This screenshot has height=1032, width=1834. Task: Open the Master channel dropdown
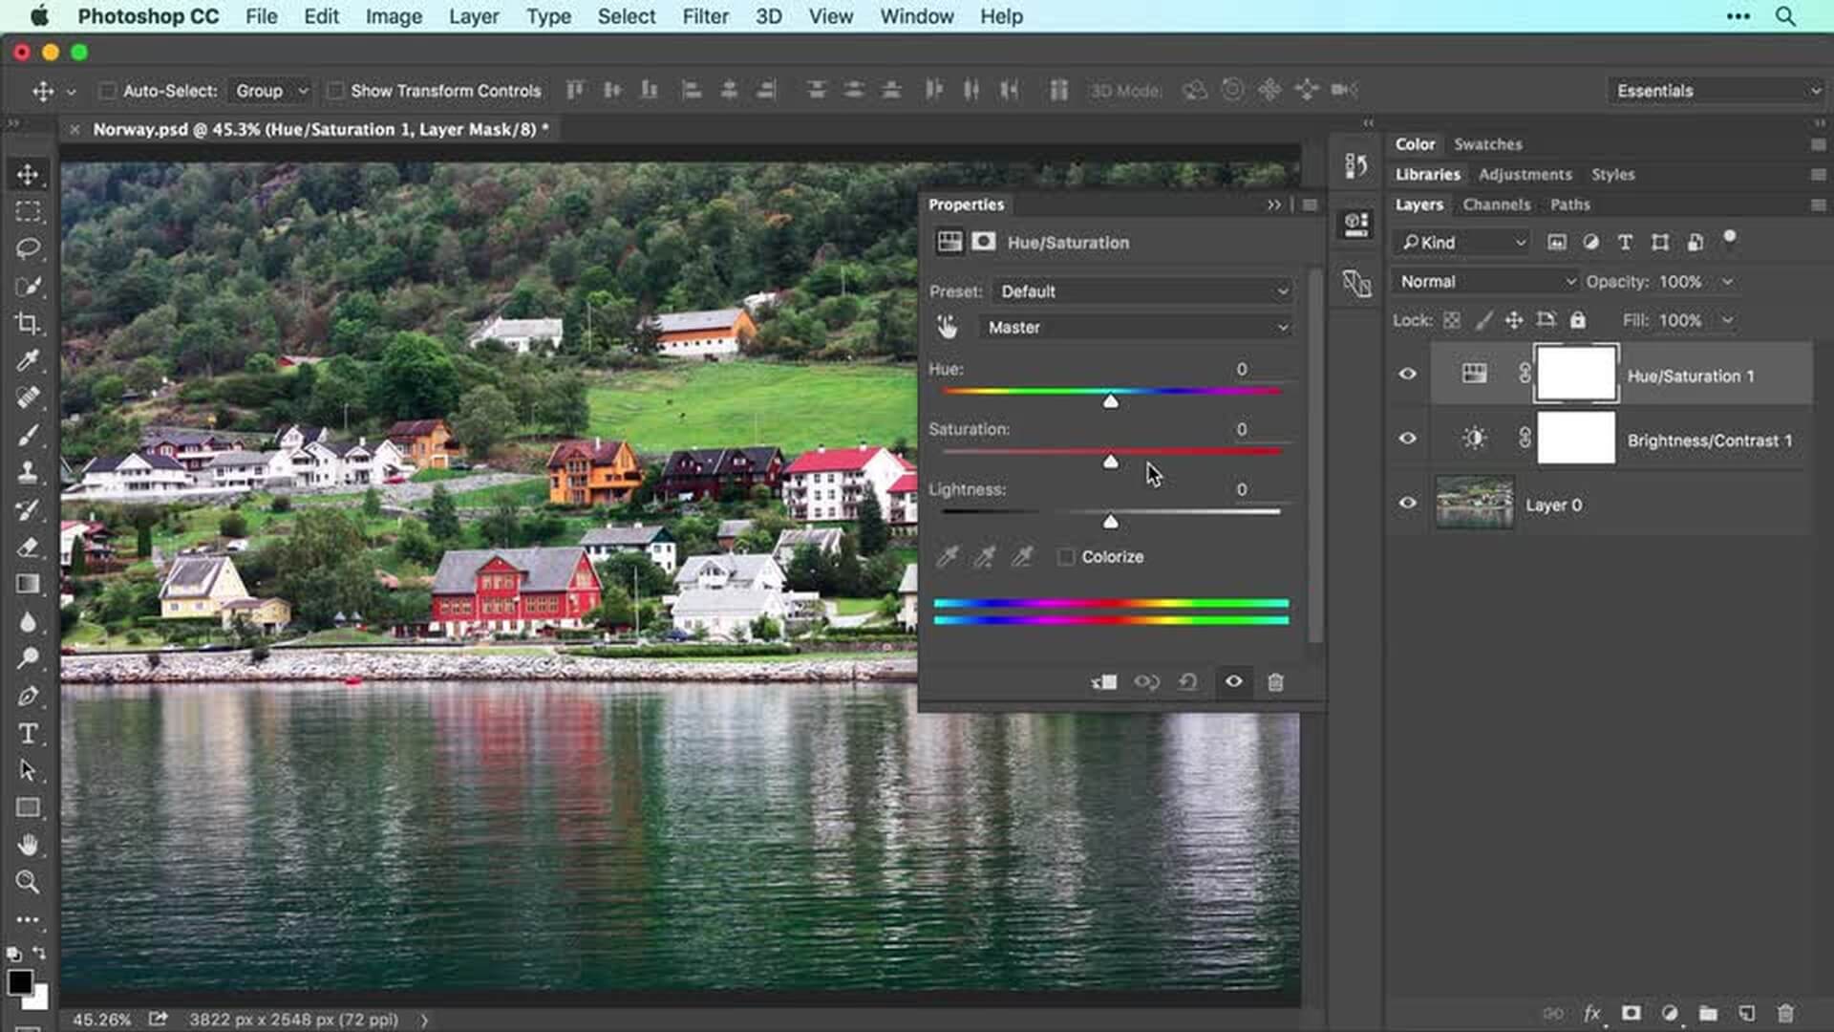[x=1135, y=327]
